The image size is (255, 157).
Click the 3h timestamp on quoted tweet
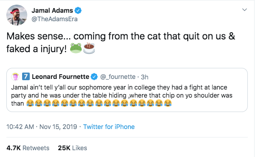[144, 77]
